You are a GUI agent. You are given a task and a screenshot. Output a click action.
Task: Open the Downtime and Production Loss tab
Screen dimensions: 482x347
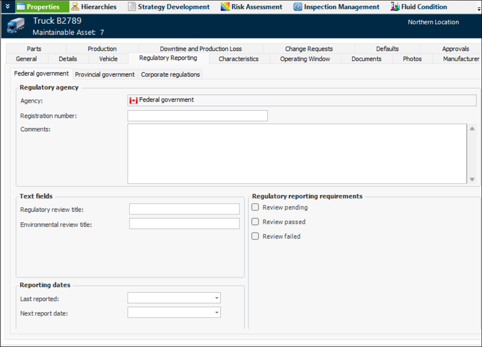point(201,49)
